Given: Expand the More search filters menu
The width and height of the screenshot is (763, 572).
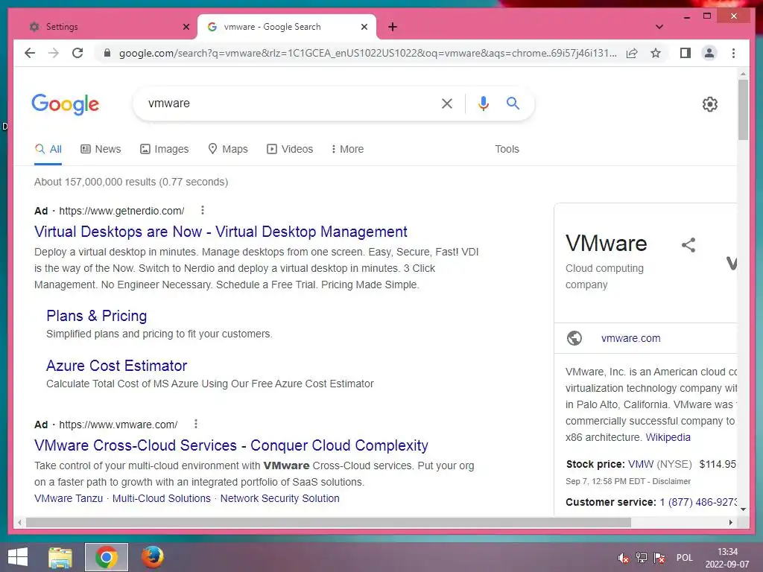Looking at the screenshot, I should pos(347,149).
